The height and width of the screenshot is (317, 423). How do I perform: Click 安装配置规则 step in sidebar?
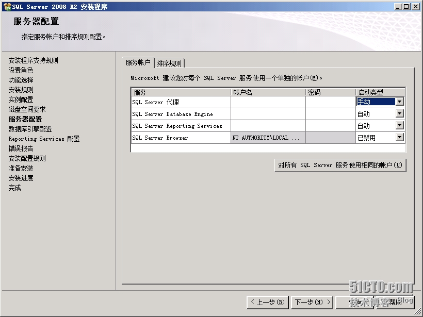coord(27,158)
